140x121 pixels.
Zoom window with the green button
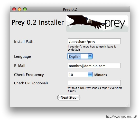(x=25, y=9)
